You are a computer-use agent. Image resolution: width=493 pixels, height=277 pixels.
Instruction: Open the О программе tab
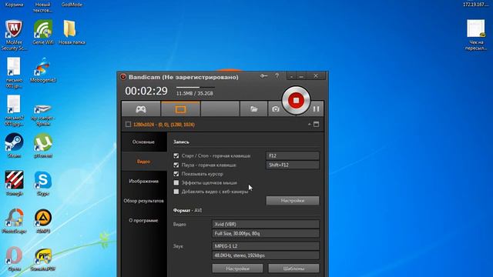(144, 221)
